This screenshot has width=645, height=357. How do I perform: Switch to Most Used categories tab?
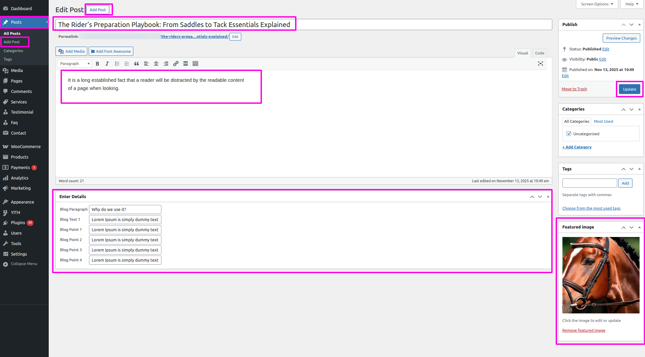coord(603,121)
